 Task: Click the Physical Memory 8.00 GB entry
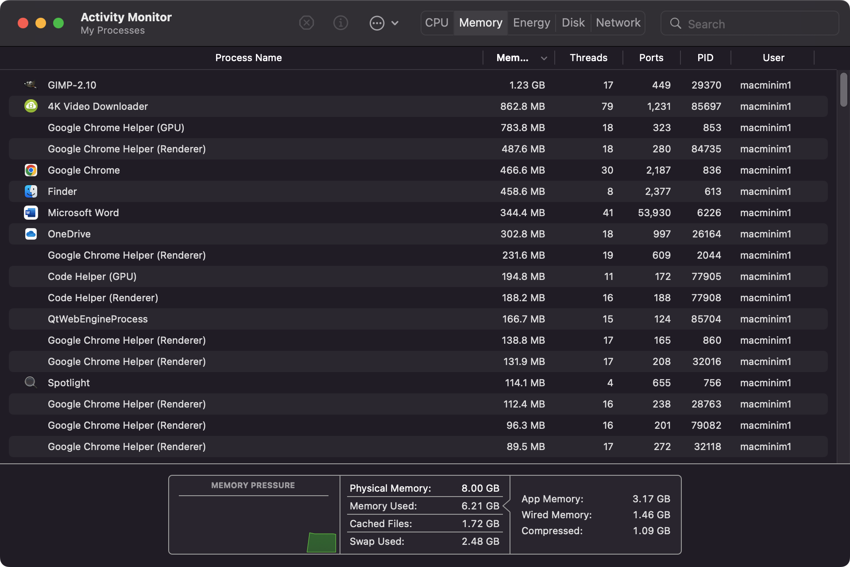pyautogui.click(x=425, y=488)
